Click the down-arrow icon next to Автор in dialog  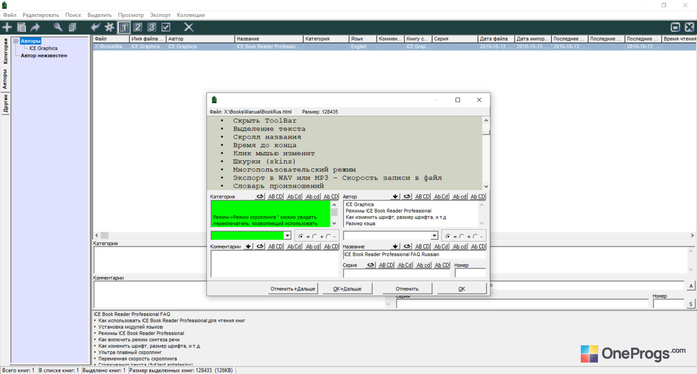[395, 196]
